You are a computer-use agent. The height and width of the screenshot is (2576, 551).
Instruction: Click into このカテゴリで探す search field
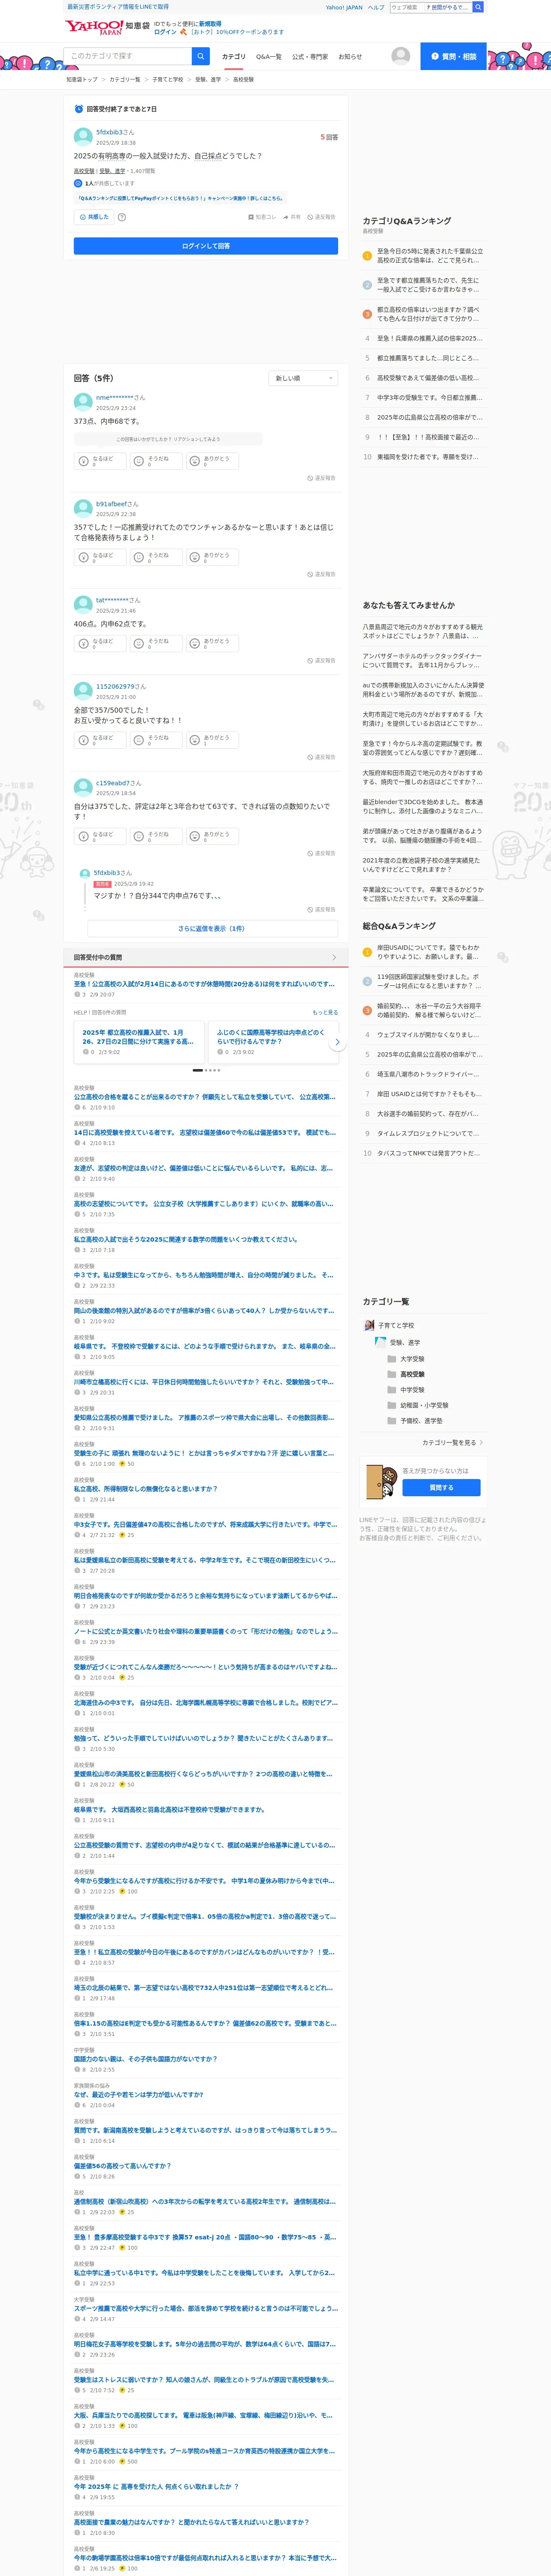pyautogui.click(x=128, y=56)
